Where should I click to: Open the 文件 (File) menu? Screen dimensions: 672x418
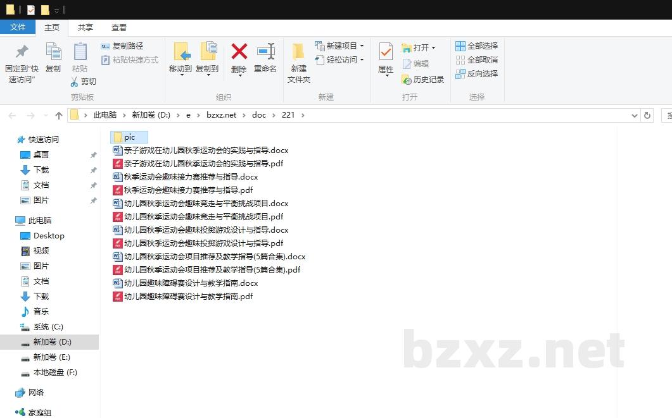(x=18, y=27)
